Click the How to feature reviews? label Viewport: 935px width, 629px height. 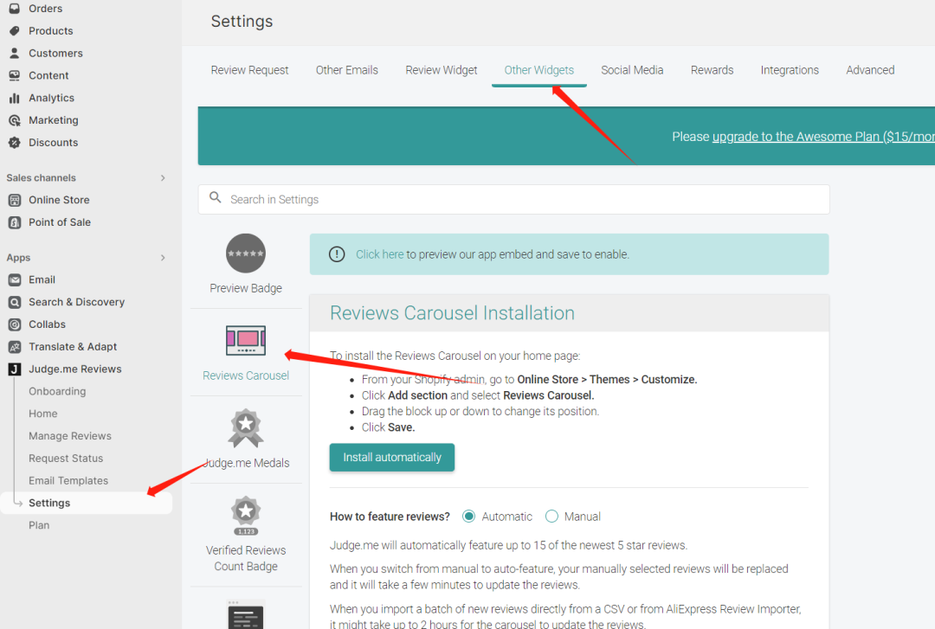point(390,517)
